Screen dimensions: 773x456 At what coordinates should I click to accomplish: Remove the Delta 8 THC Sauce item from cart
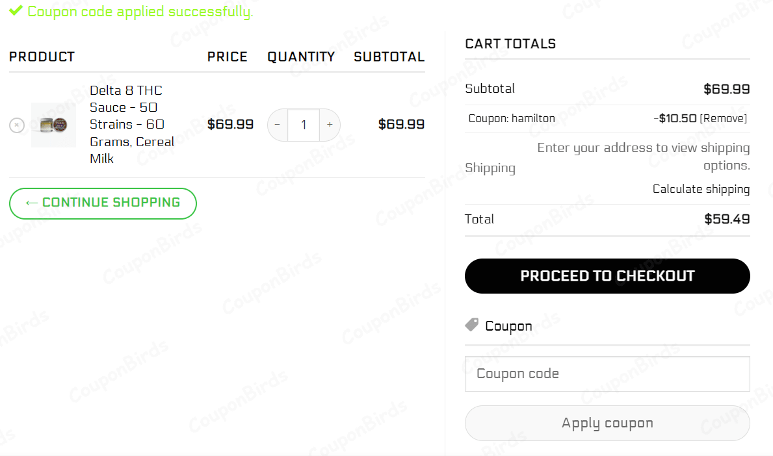(17, 125)
